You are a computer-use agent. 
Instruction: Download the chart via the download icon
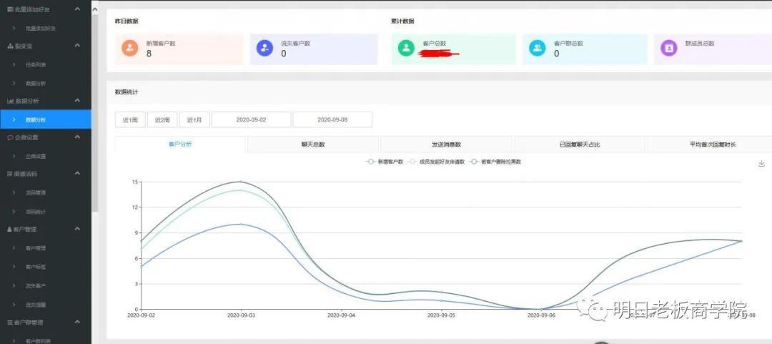coord(762,164)
